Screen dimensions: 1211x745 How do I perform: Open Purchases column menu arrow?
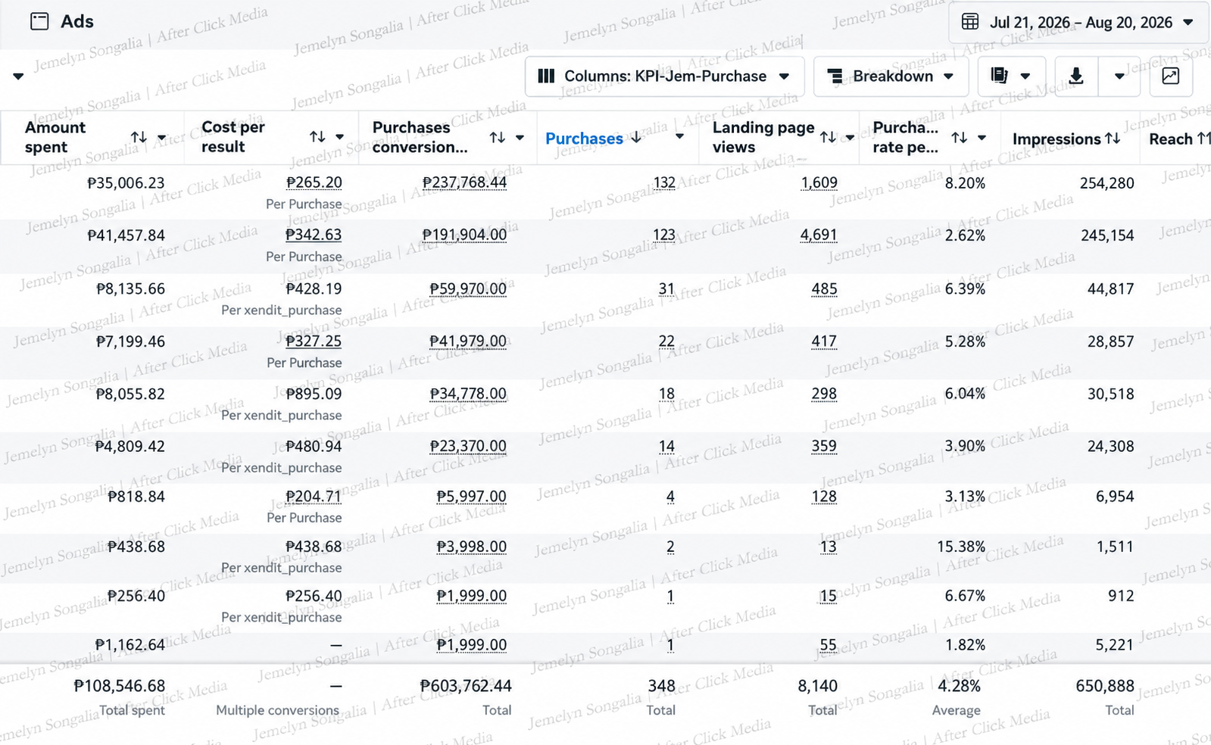[679, 137]
